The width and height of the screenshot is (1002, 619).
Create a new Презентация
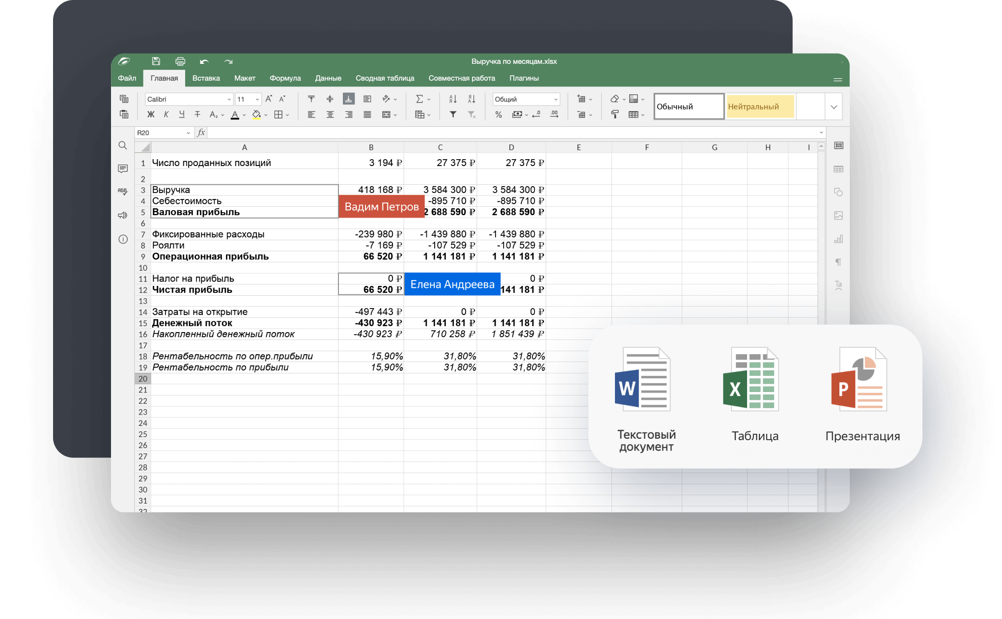[863, 394]
